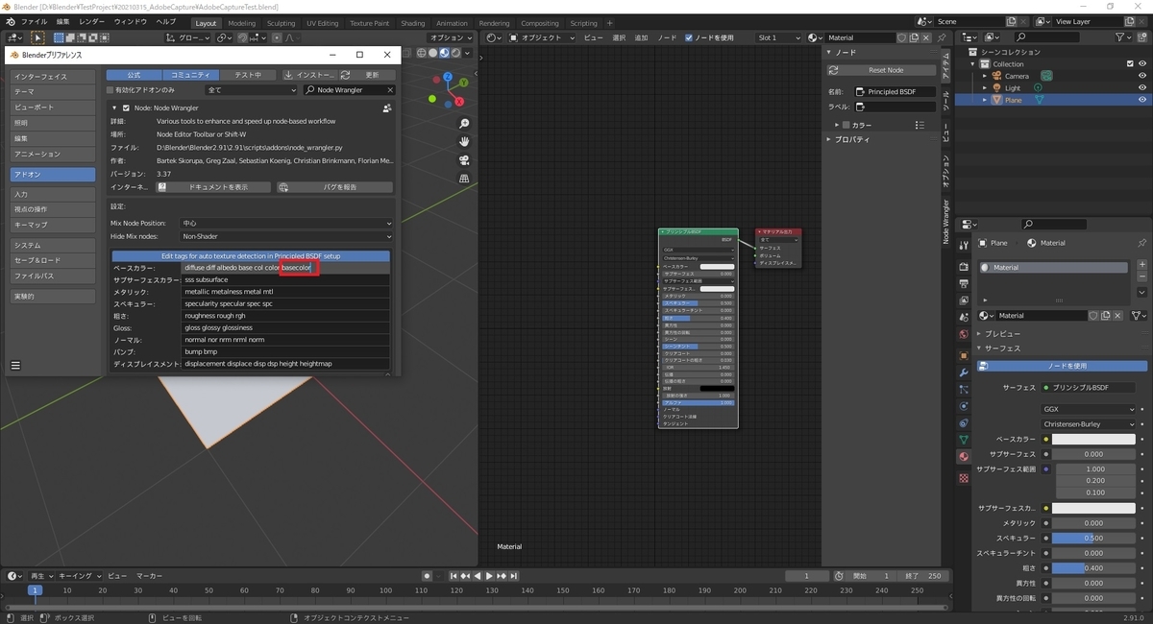
Task: Remove material slot minus icon
Action: tap(1141, 276)
